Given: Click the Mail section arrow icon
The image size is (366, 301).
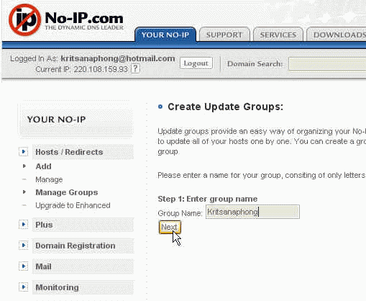Looking at the screenshot, I should 24,266.
